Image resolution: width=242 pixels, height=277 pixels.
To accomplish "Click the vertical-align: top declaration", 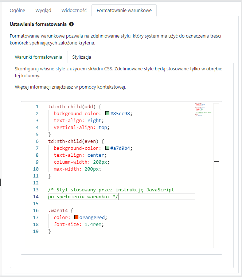I will coord(82,127).
